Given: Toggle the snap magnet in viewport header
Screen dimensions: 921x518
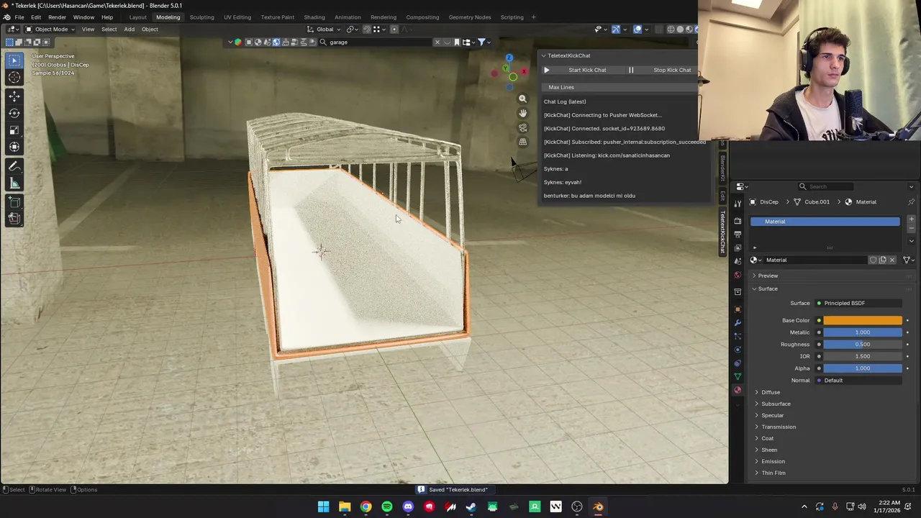Looking at the screenshot, I should 366,29.
